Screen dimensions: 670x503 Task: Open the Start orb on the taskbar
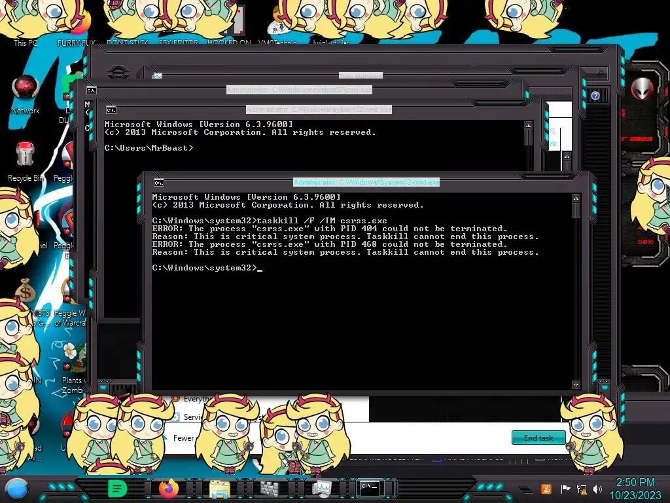click(16, 489)
